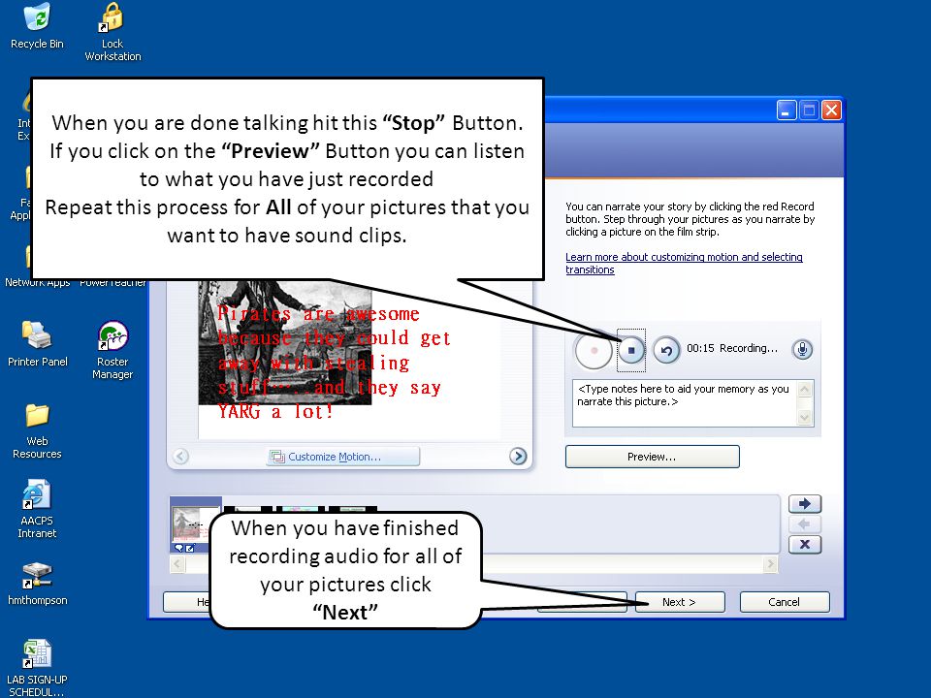Delete selected picture with X button
Image resolution: width=931 pixels, height=698 pixels.
tap(805, 544)
